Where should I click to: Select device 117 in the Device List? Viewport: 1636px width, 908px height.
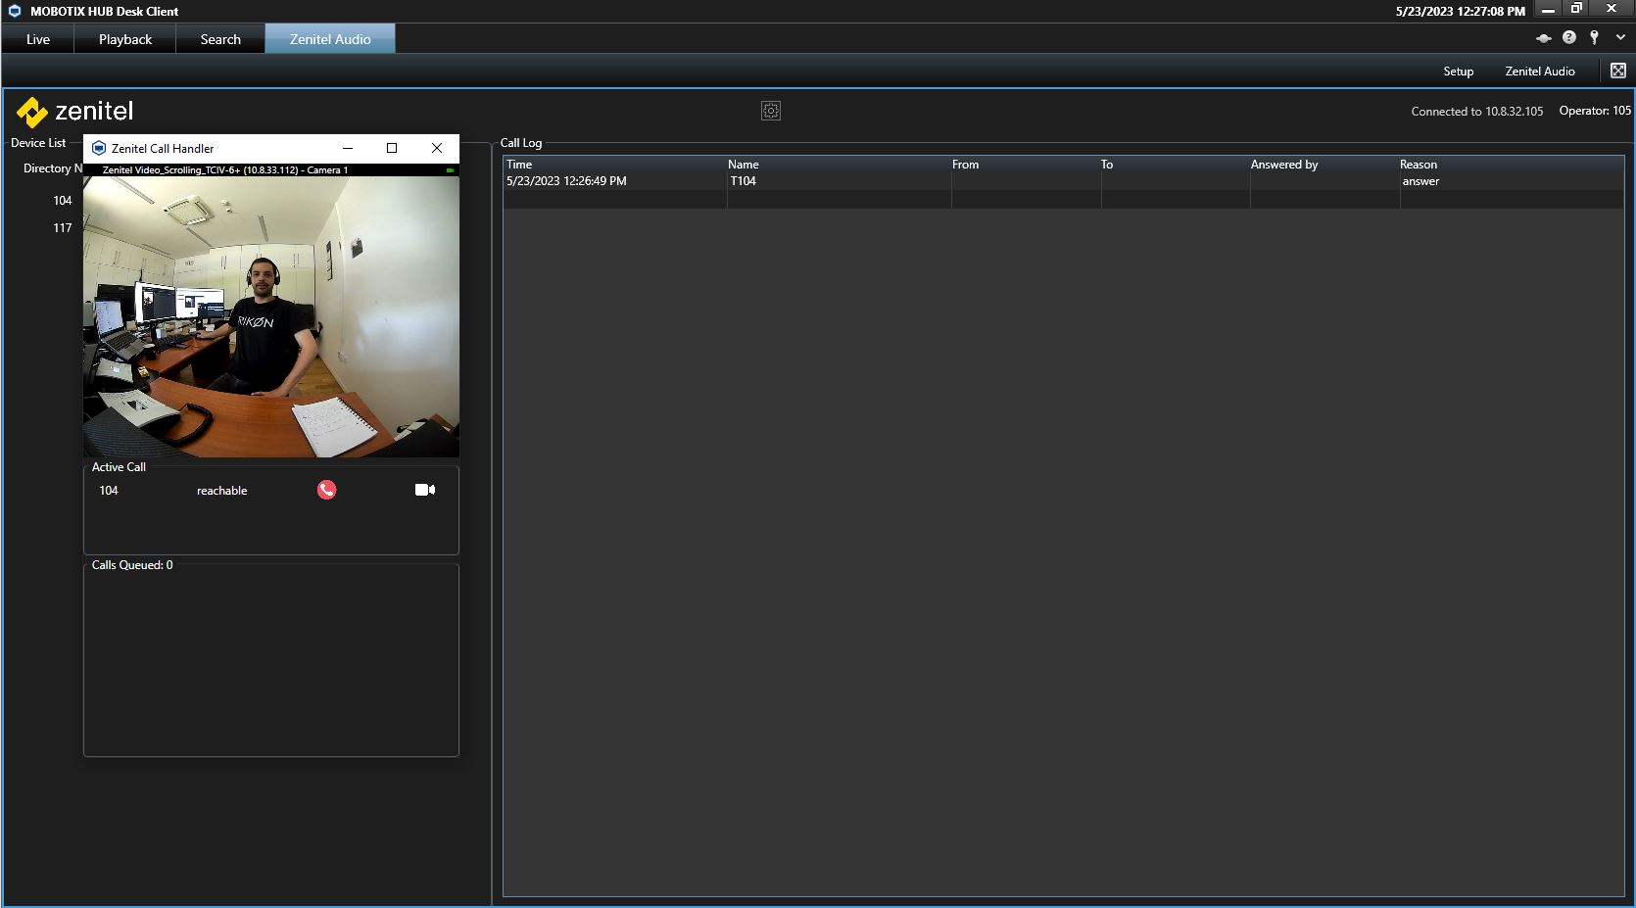tap(63, 227)
